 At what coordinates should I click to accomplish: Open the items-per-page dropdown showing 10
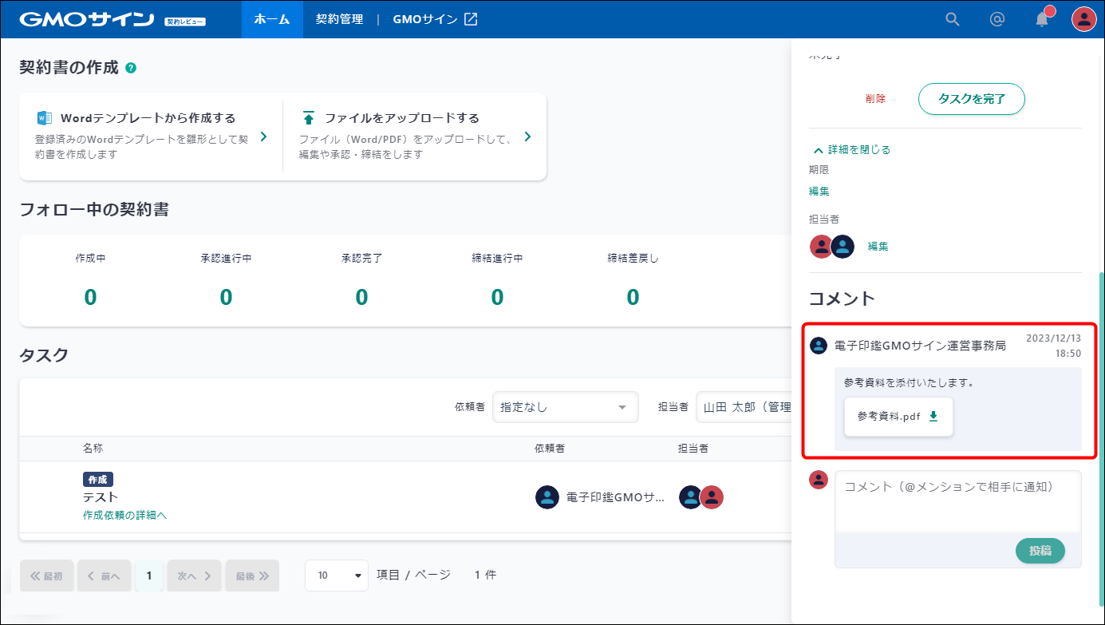336,575
